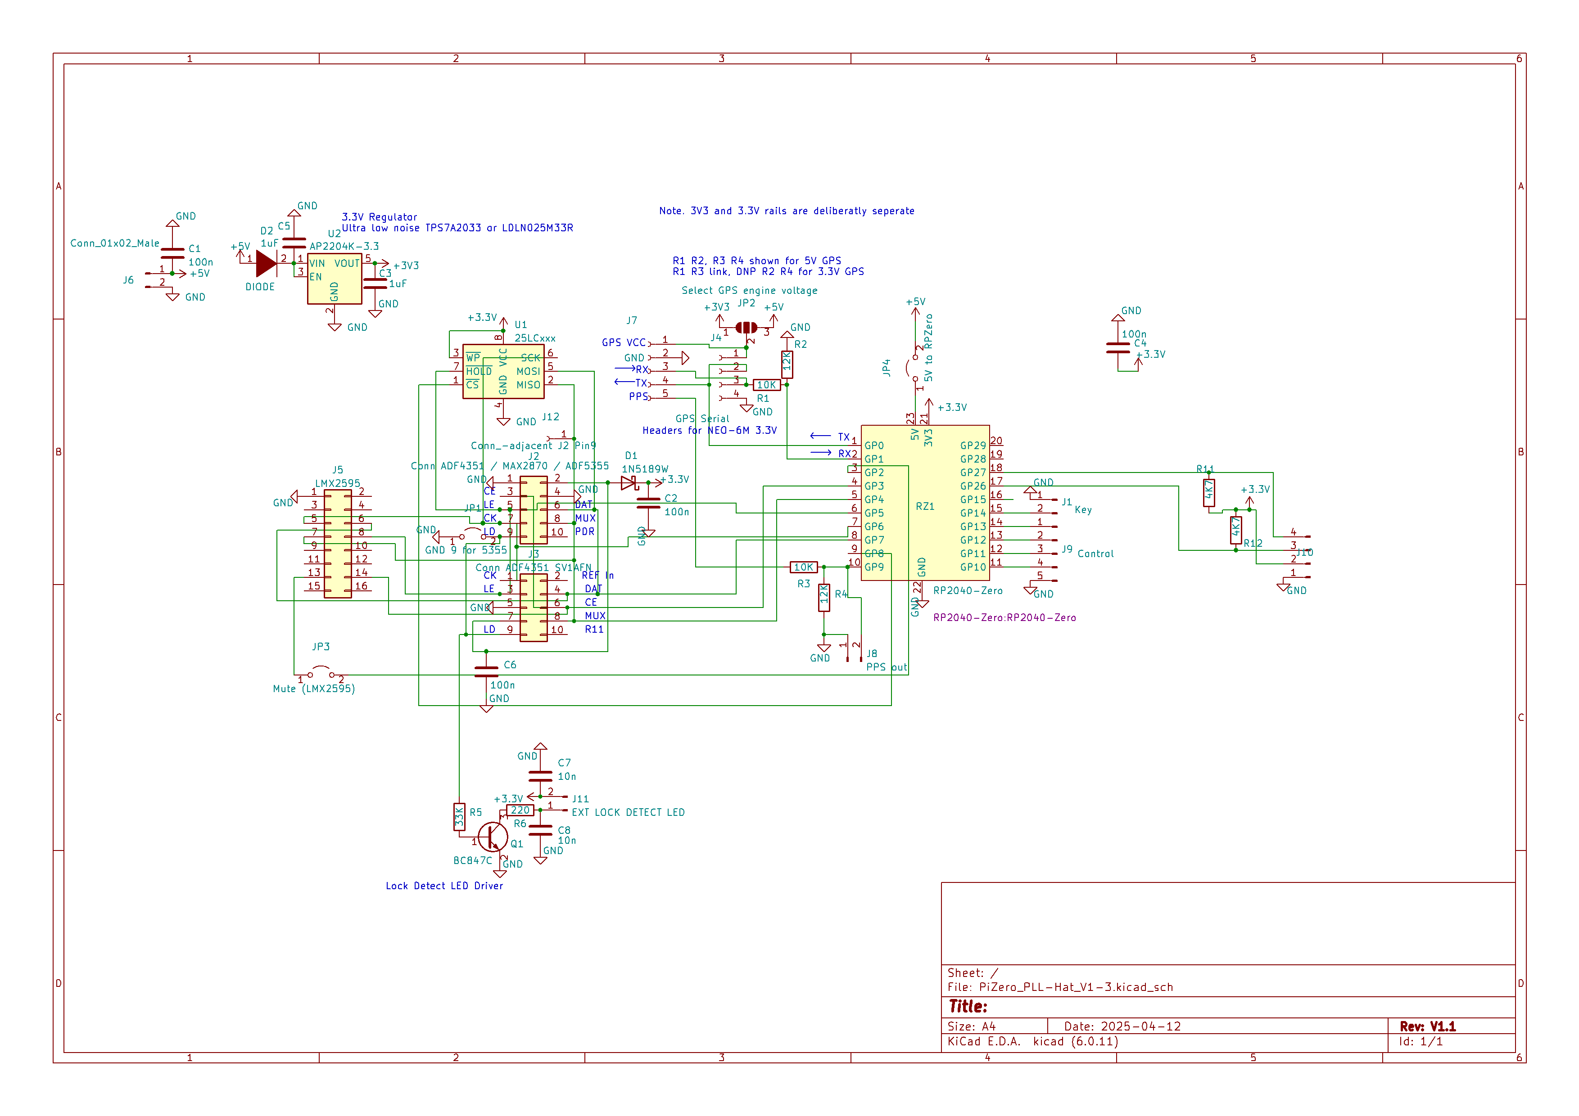Click the U1 25LCxxx EEPROM chip
This screenshot has height=1116, width=1579.
point(503,372)
